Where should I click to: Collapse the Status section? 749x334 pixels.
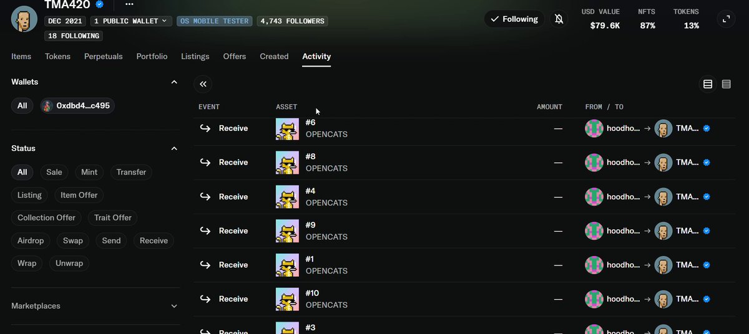point(174,148)
